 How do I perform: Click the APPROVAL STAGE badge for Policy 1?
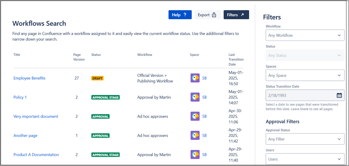106,97
